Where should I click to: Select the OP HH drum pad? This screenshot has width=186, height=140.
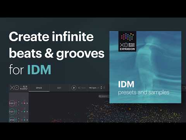point(12,120)
